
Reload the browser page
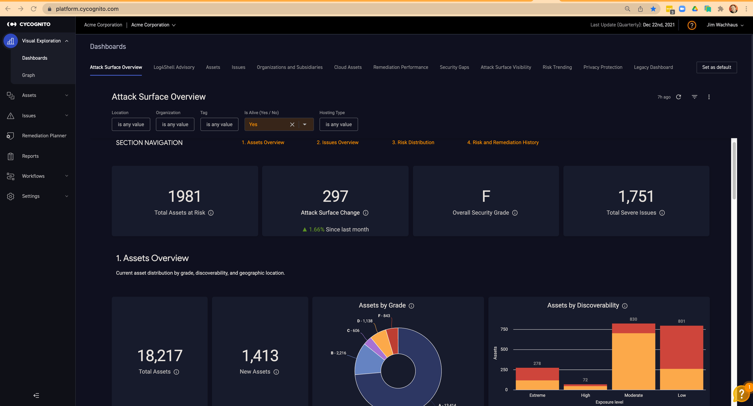click(34, 9)
